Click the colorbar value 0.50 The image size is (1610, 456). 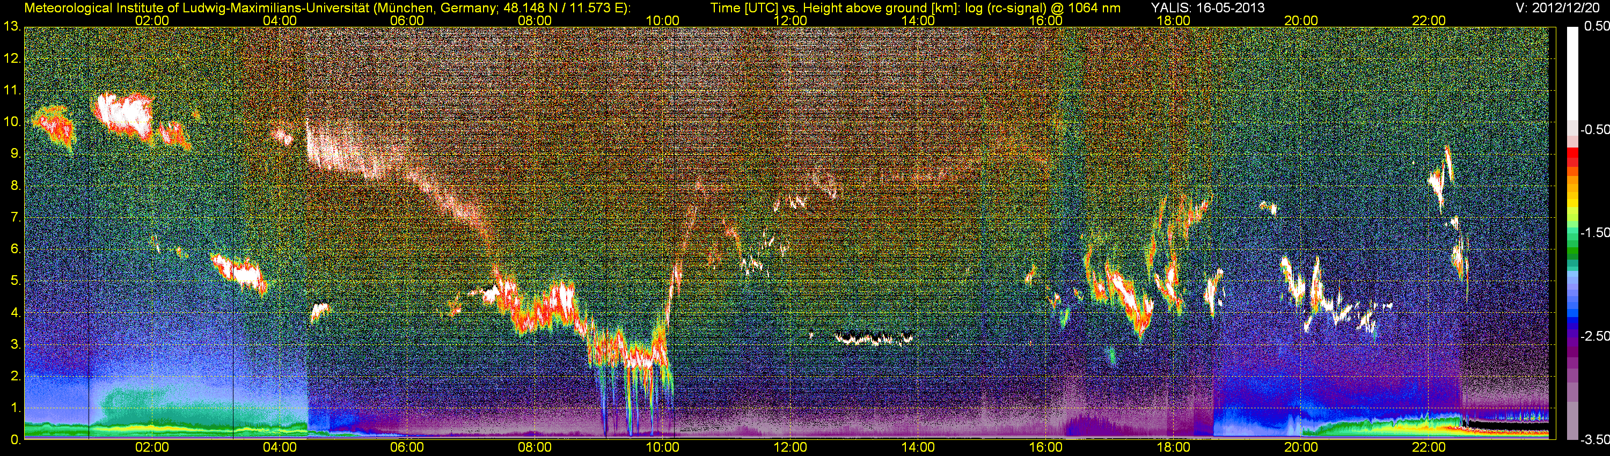point(1597,26)
